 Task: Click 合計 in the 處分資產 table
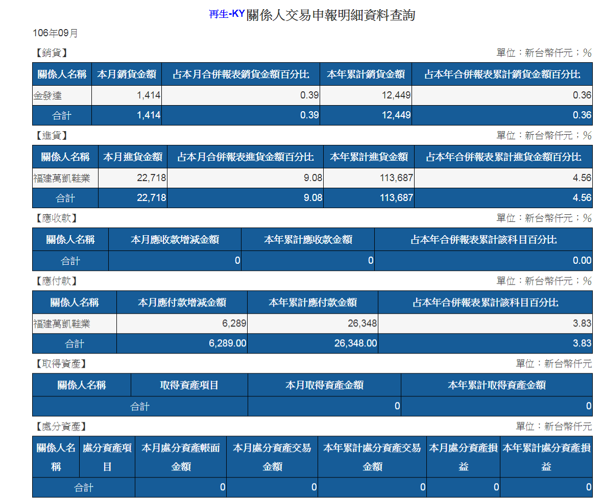(84, 488)
